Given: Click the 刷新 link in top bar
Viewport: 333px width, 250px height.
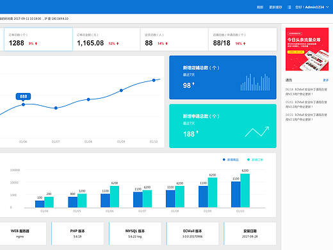Looking at the screenshot, I should (260, 7).
